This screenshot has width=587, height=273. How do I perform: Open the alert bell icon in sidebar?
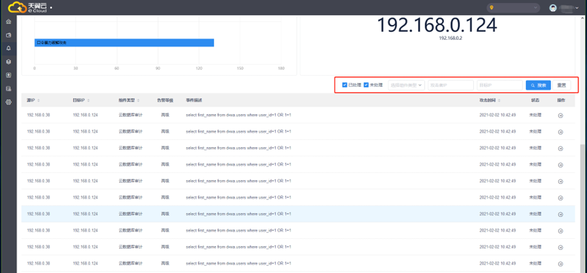8,48
